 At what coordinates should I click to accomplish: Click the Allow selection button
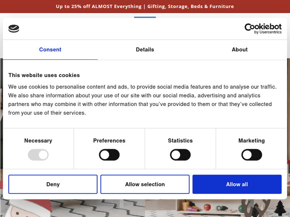145,184
